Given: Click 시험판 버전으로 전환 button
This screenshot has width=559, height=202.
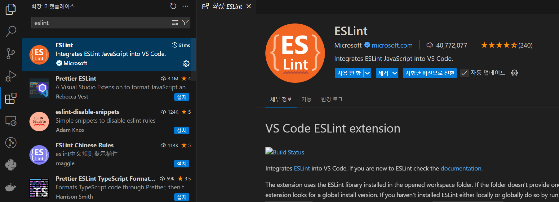Looking at the screenshot, I should pyautogui.click(x=430, y=73).
